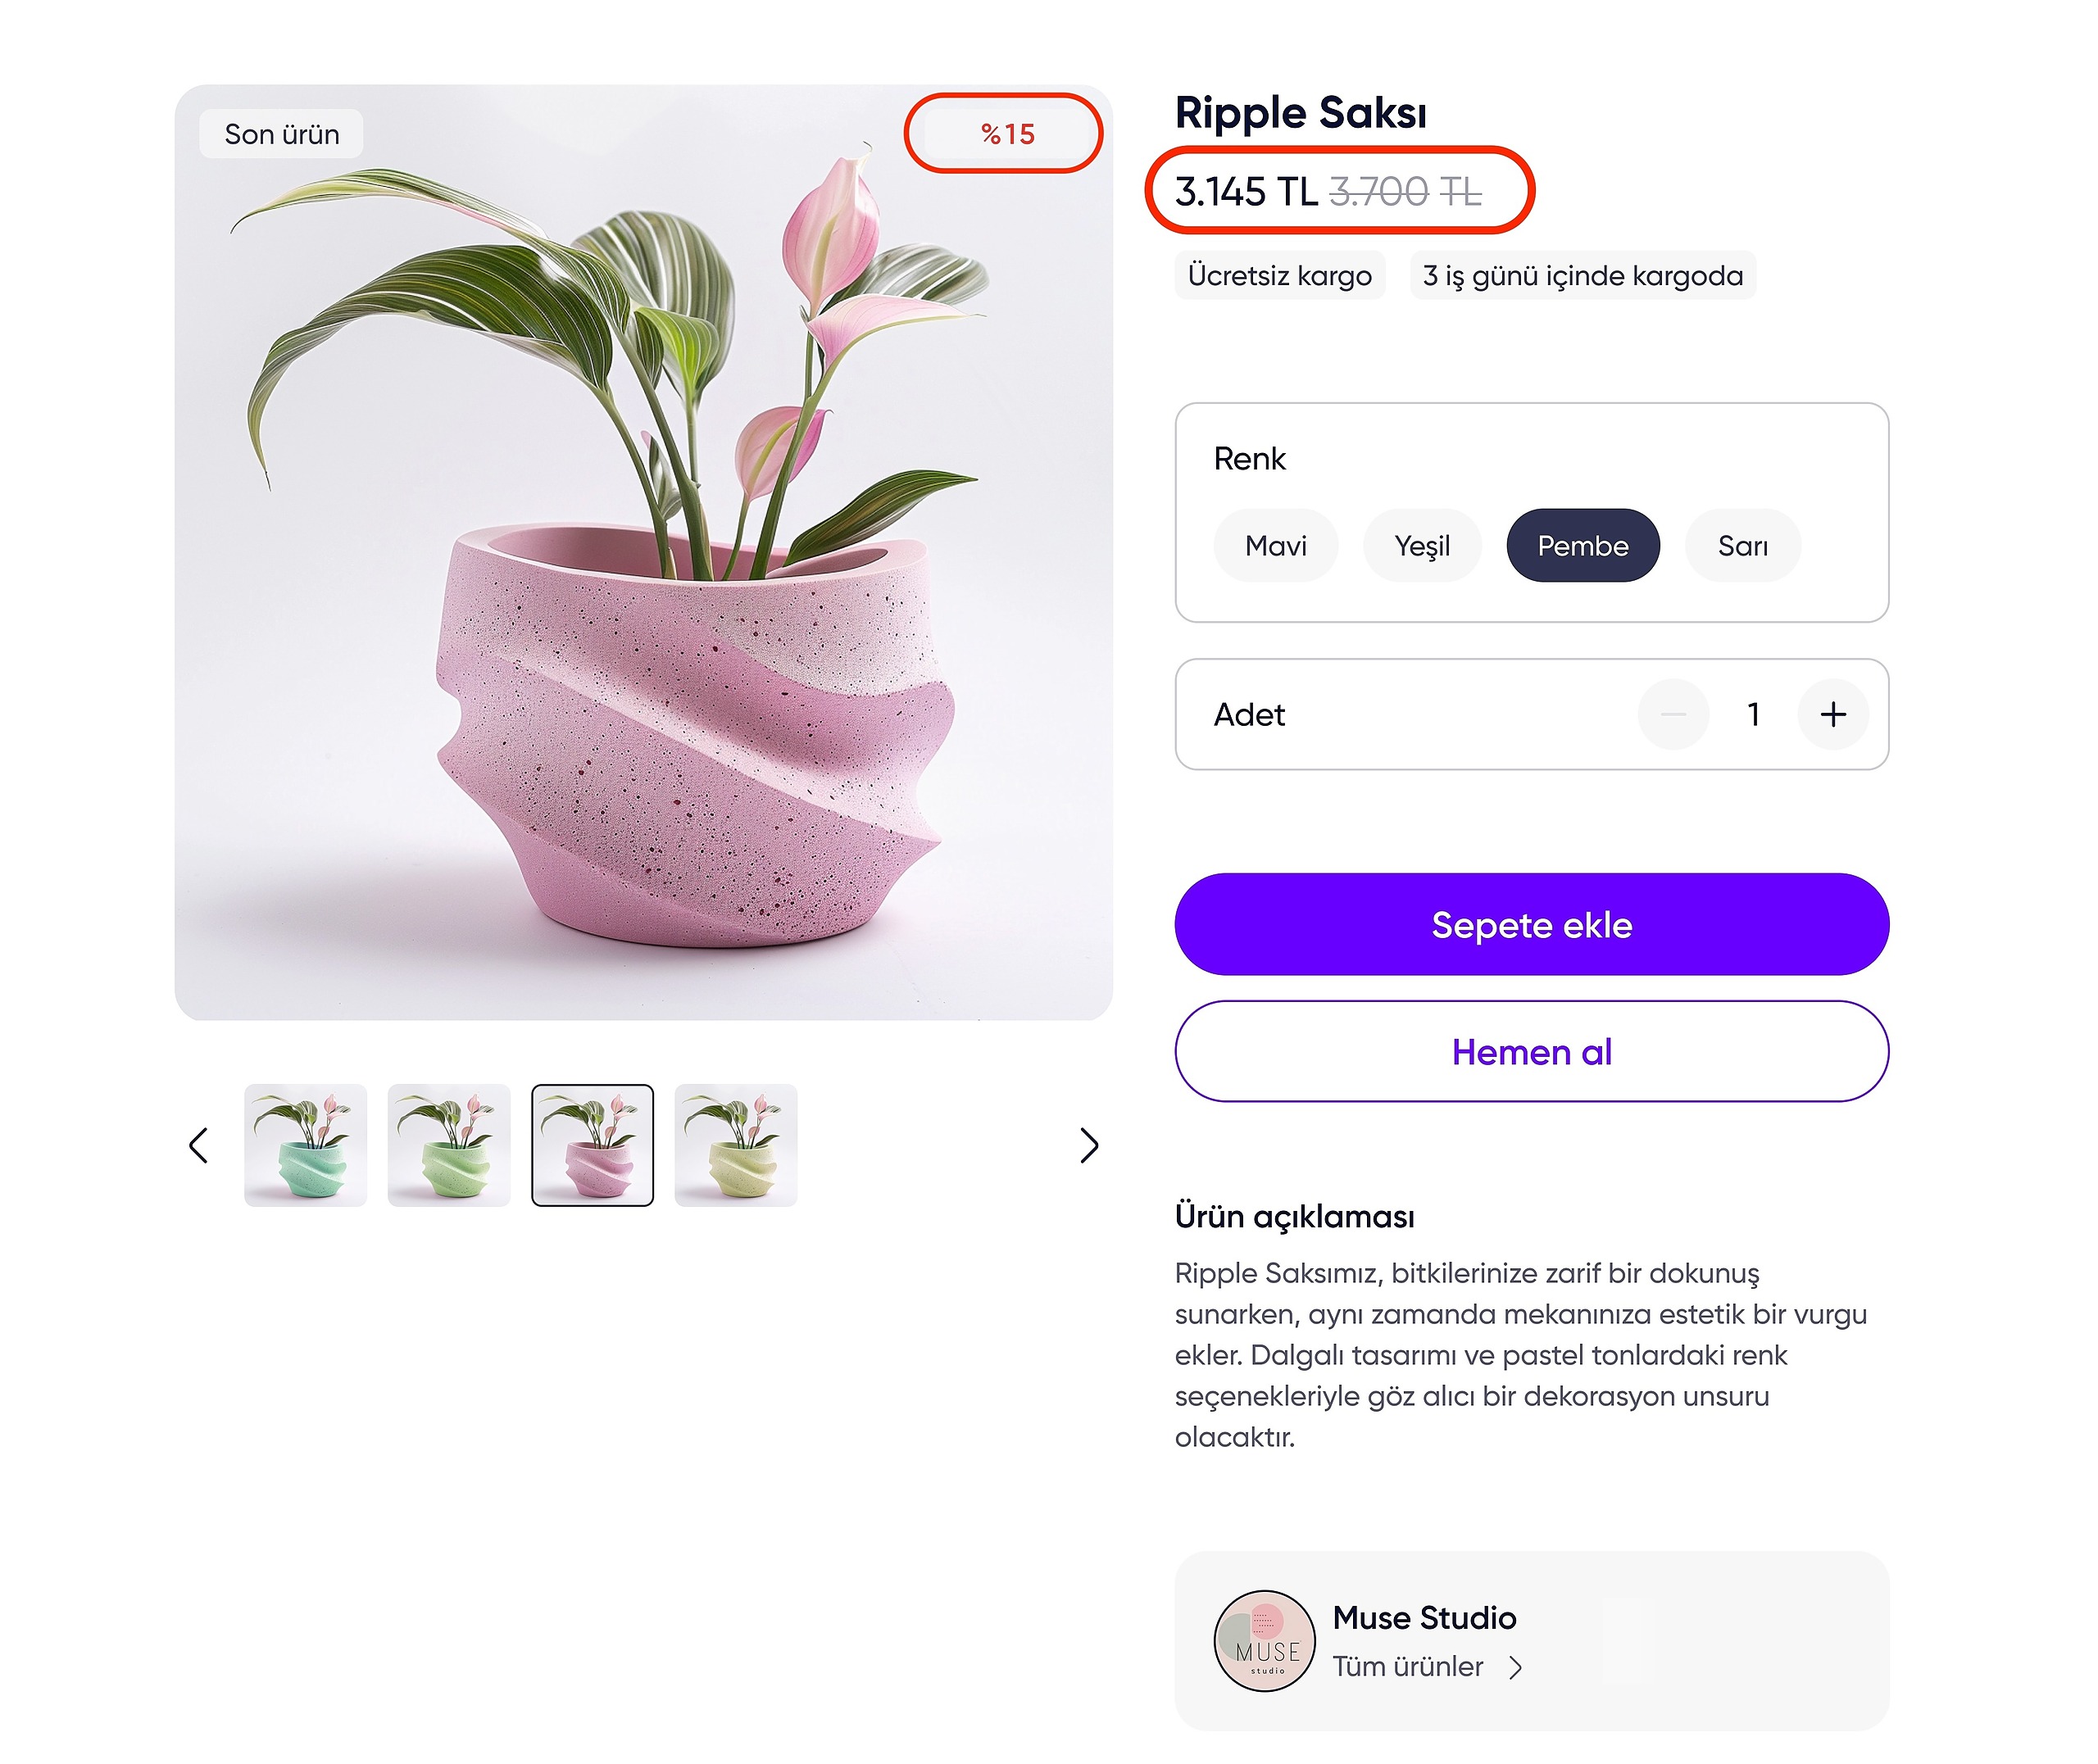Click the Muse Studio logo
Screen dimensions: 2098x1764
(1264, 1641)
